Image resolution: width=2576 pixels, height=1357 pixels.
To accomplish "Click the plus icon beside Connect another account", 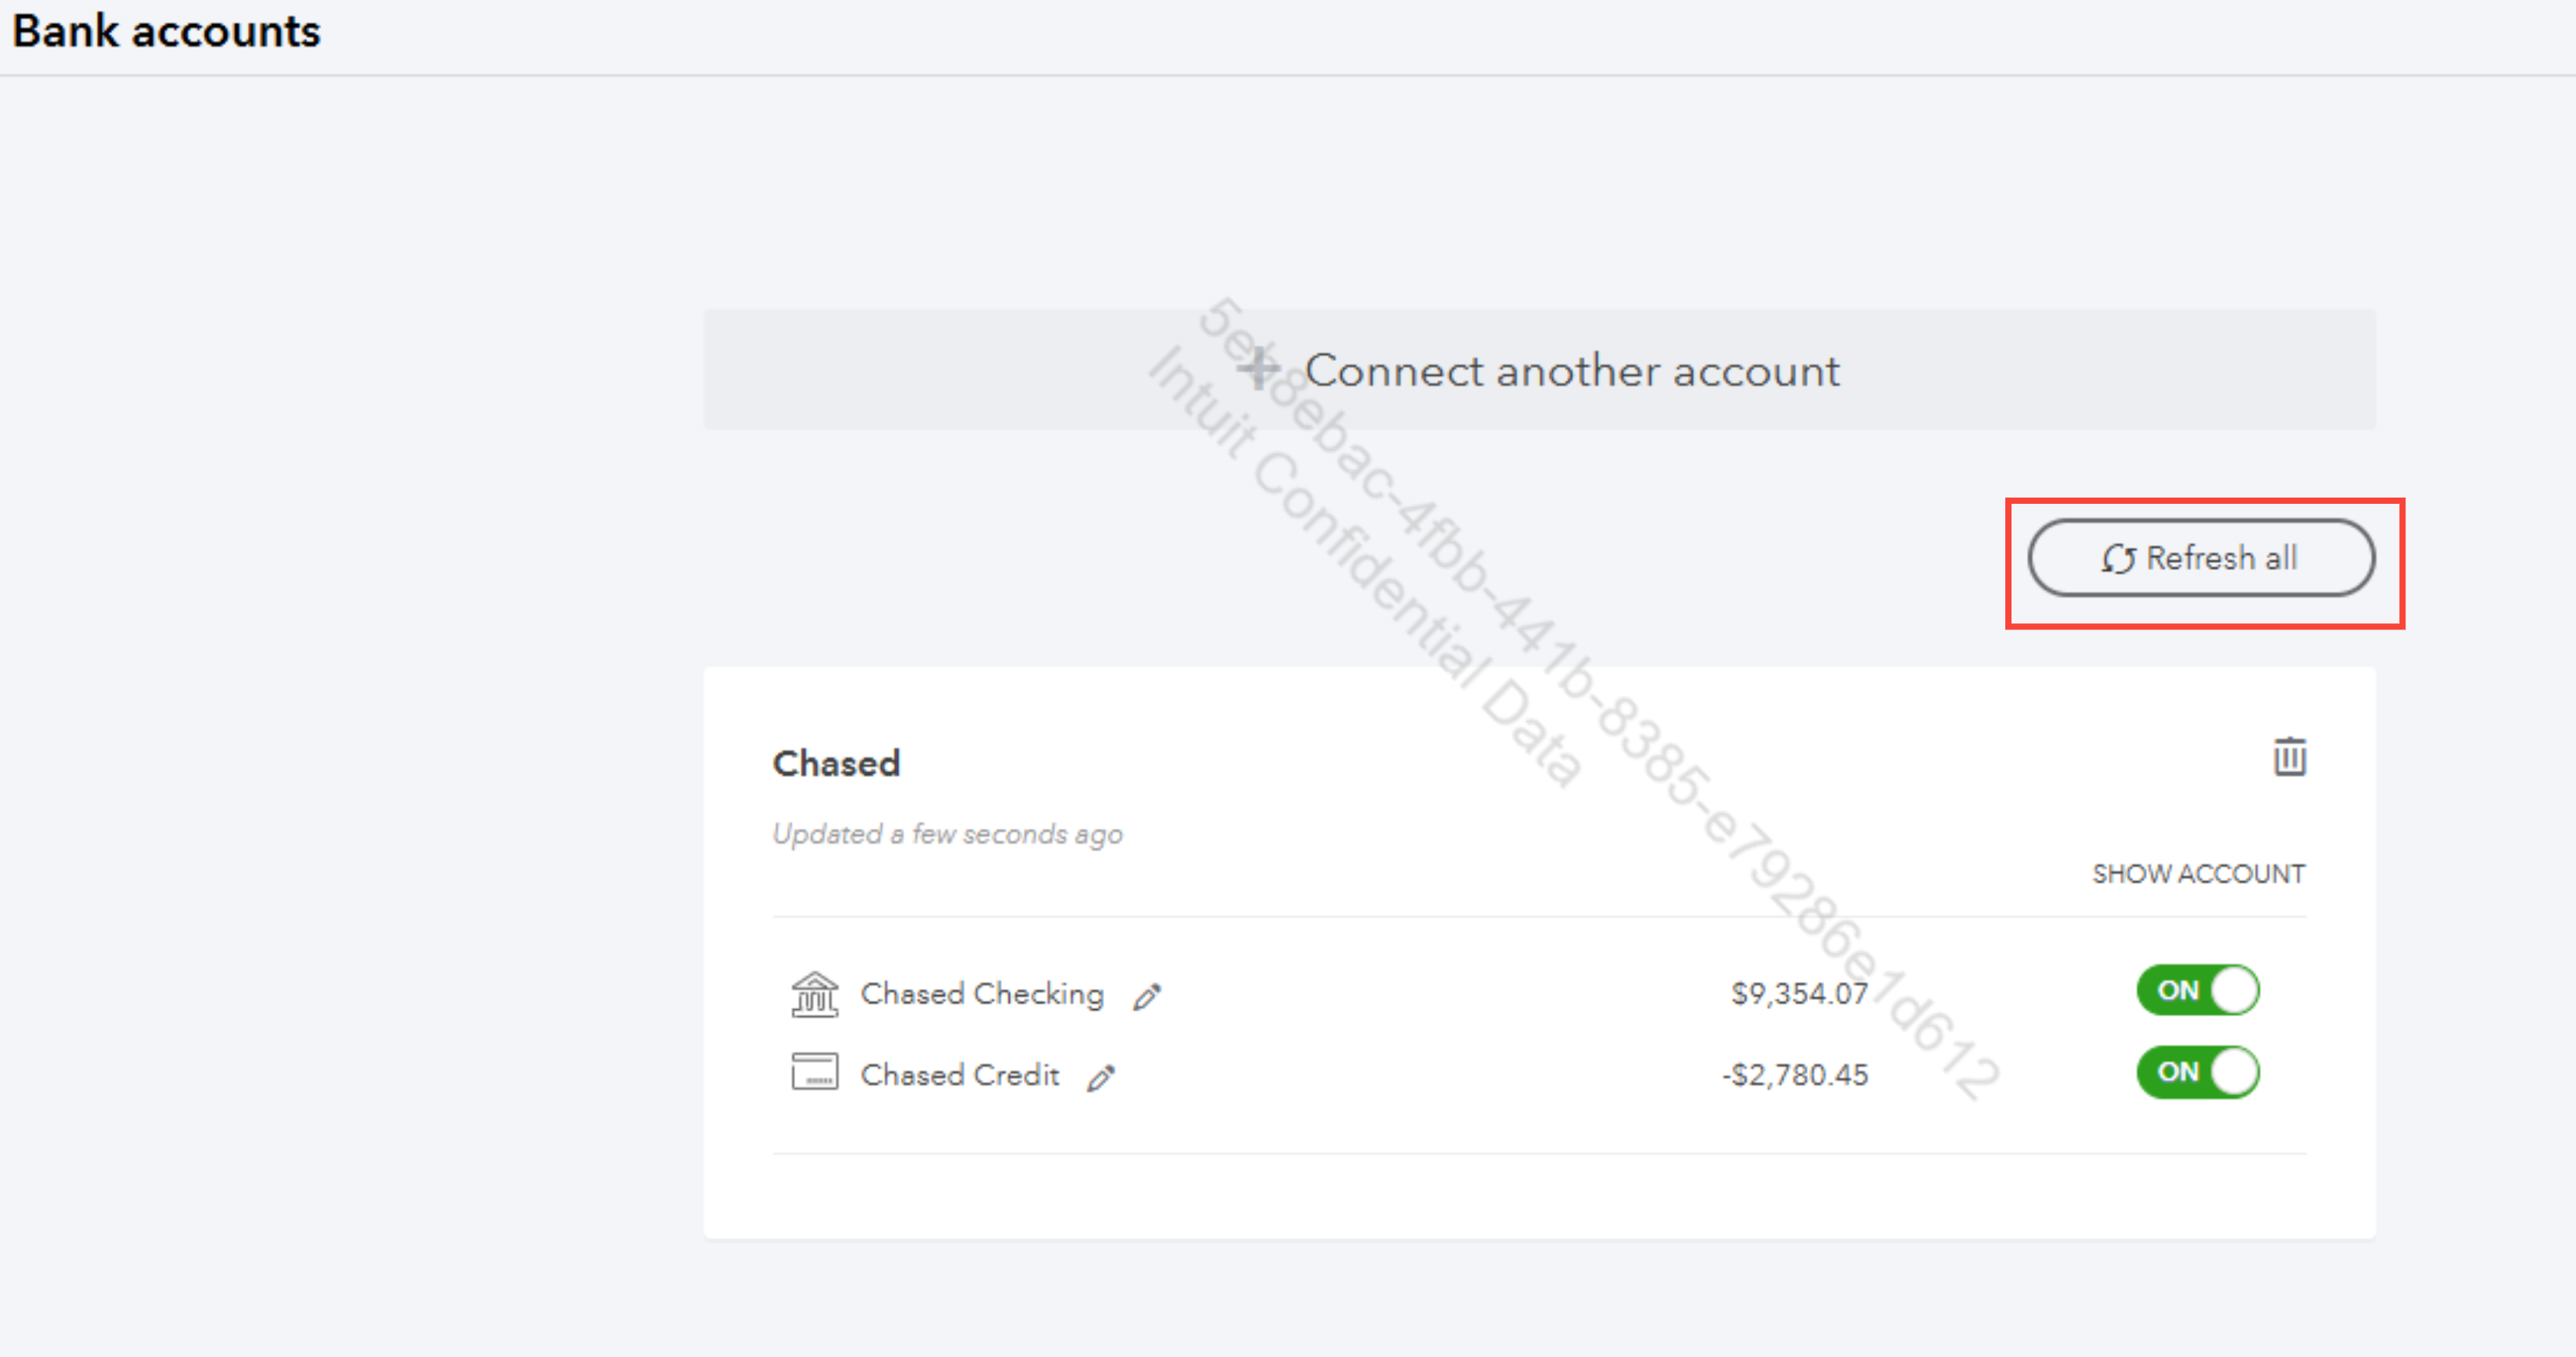I will [x=1258, y=369].
